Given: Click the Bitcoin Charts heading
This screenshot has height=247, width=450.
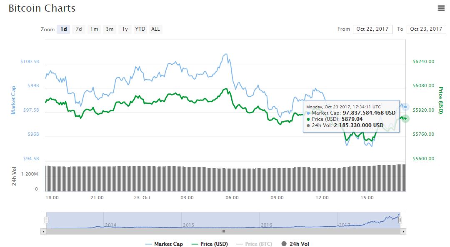Looking at the screenshot, I should click(x=42, y=8).
